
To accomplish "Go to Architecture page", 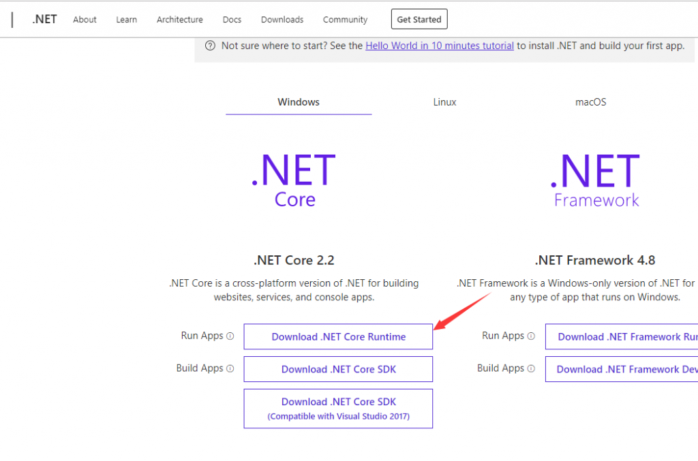I will tap(180, 20).
